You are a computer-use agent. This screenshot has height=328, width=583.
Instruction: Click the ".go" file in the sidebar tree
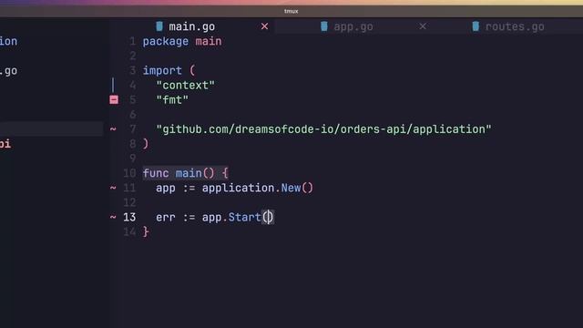(8, 71)
